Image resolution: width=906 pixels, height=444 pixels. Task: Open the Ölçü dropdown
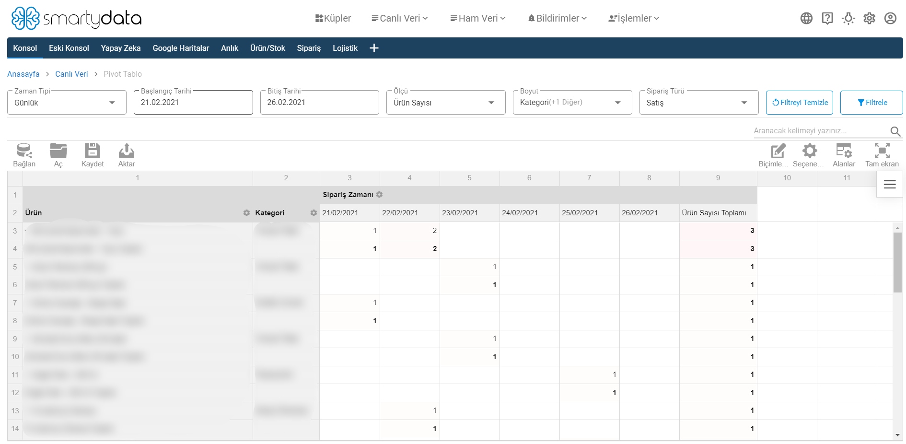click(x=446, y=103)
